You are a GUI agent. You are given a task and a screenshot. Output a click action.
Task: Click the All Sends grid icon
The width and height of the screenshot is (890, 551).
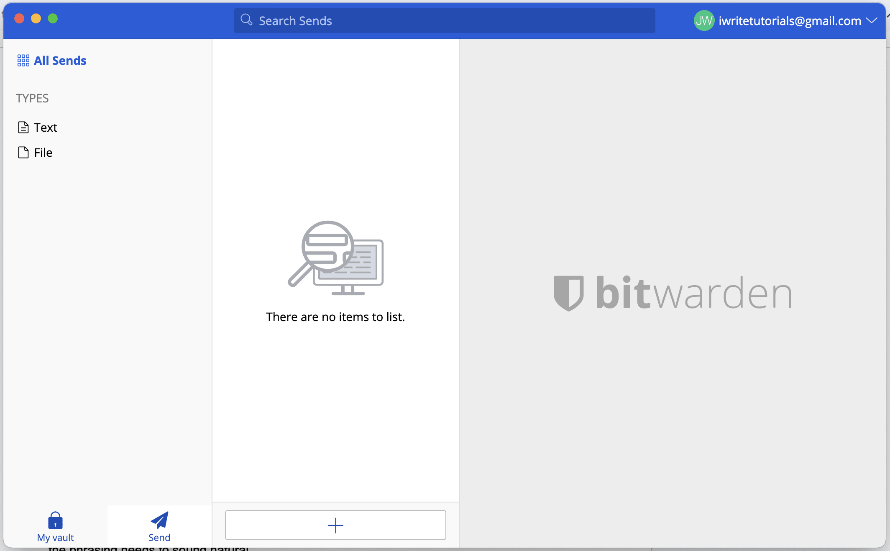point(22,60)
